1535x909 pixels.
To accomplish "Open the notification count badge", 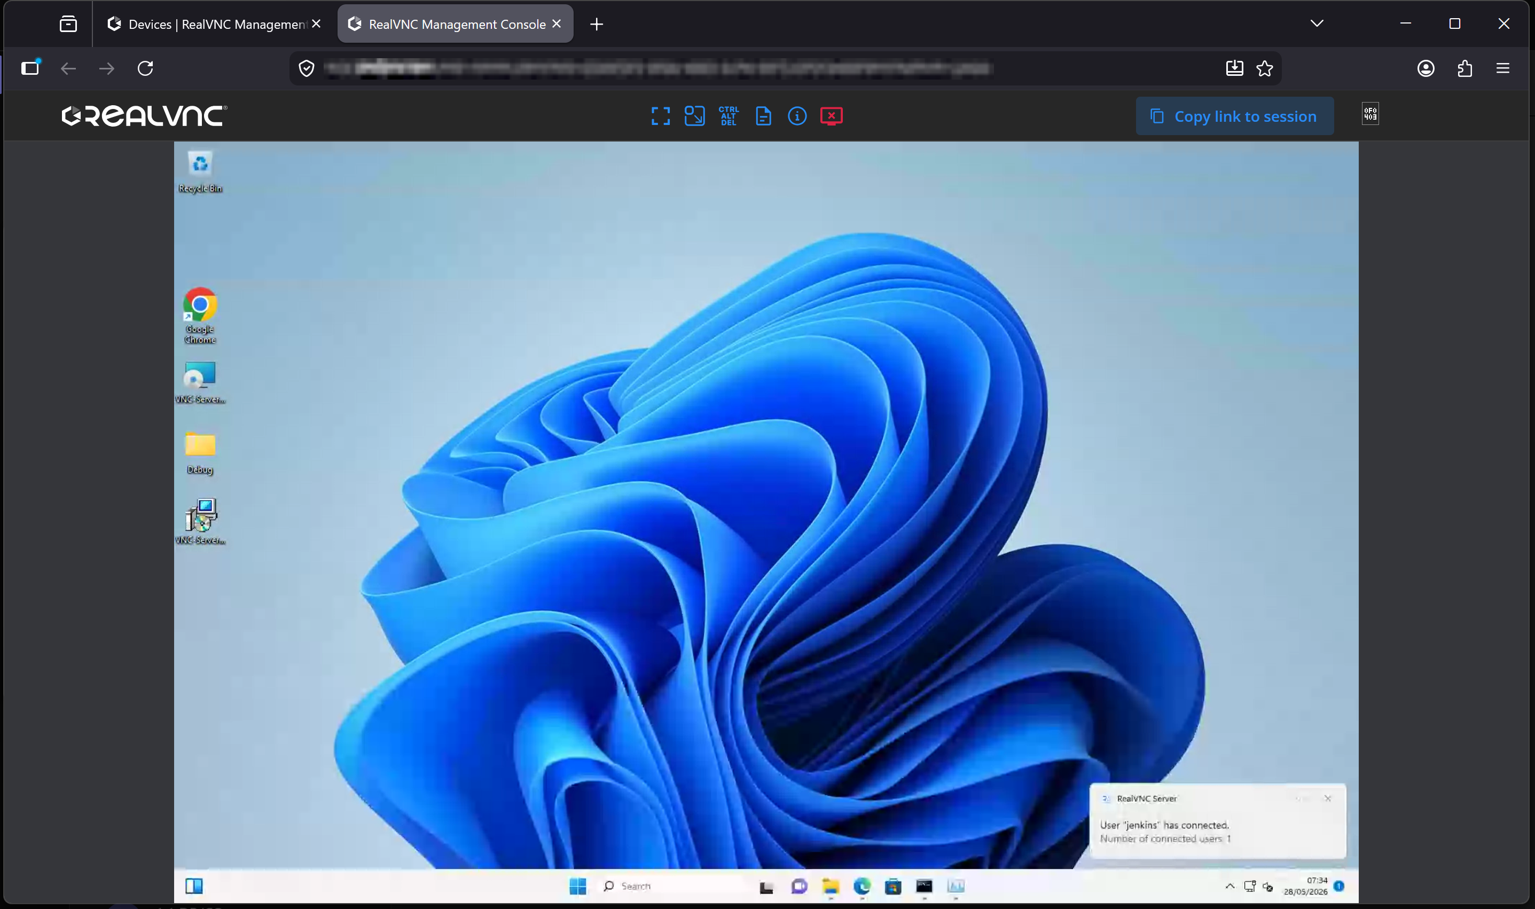I will (1339, 886).
